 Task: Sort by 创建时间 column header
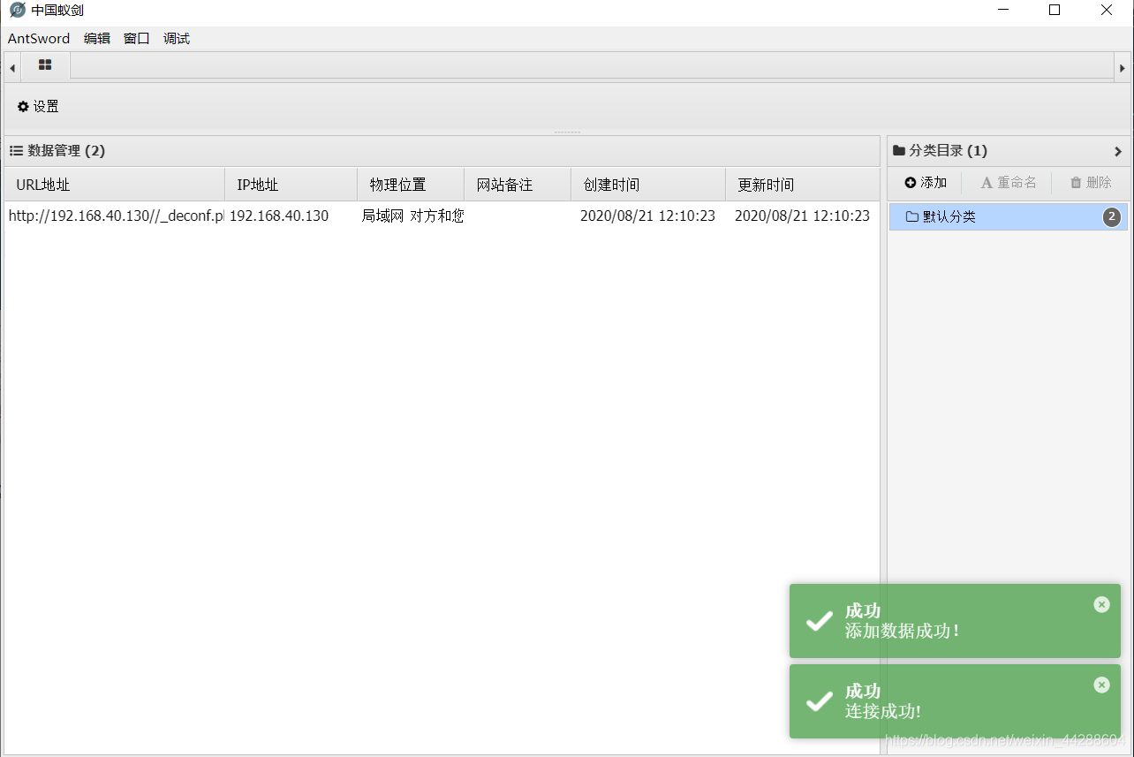coord(648,185)
